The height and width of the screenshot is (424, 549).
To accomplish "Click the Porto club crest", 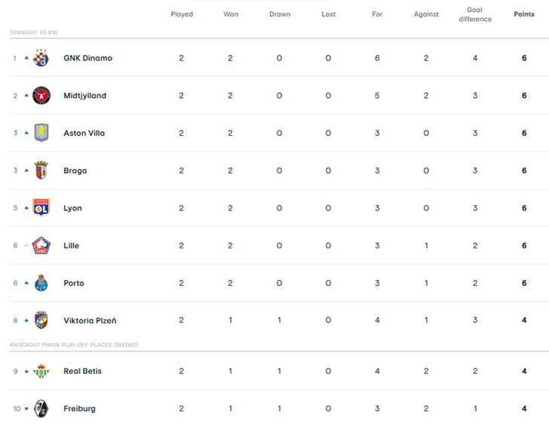I will (41, 283).
